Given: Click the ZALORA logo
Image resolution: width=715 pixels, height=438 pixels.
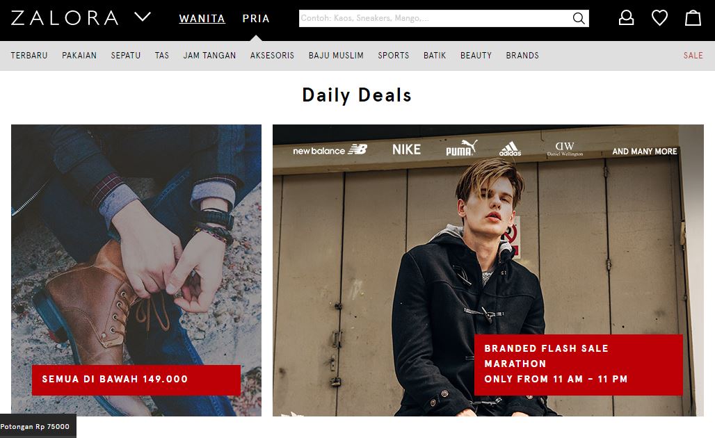Looking at the screenshot, I should coord(65,18).
